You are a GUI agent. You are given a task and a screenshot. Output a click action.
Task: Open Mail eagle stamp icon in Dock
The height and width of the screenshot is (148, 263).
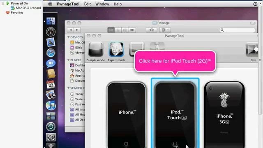(51, 42)
